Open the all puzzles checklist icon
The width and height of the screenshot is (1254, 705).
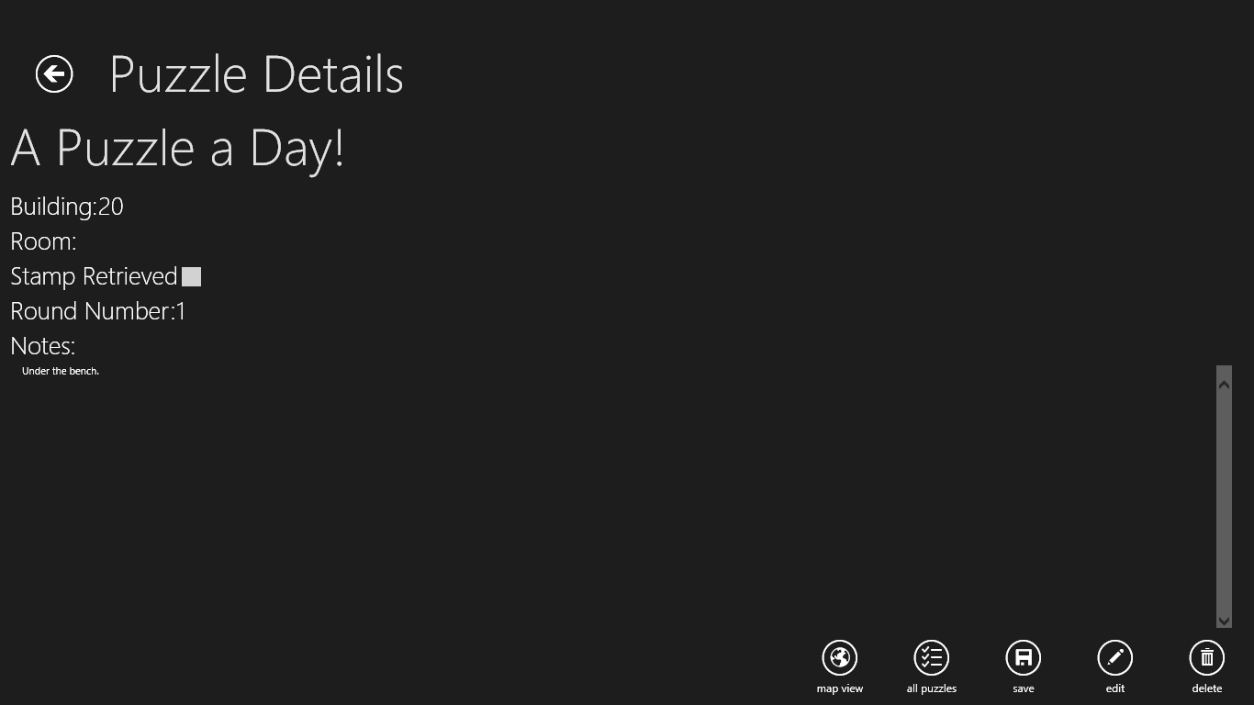[x=931, y=657]
